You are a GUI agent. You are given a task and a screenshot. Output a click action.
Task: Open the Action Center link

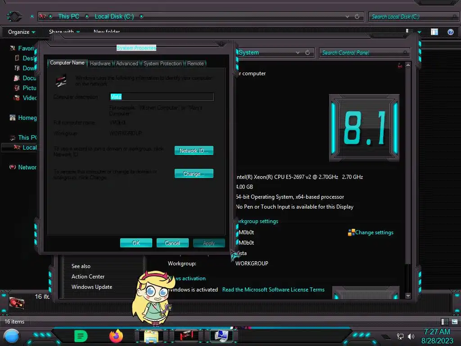coord(88,277)
